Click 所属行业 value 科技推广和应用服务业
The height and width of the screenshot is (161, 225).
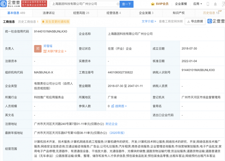point(49,97)
